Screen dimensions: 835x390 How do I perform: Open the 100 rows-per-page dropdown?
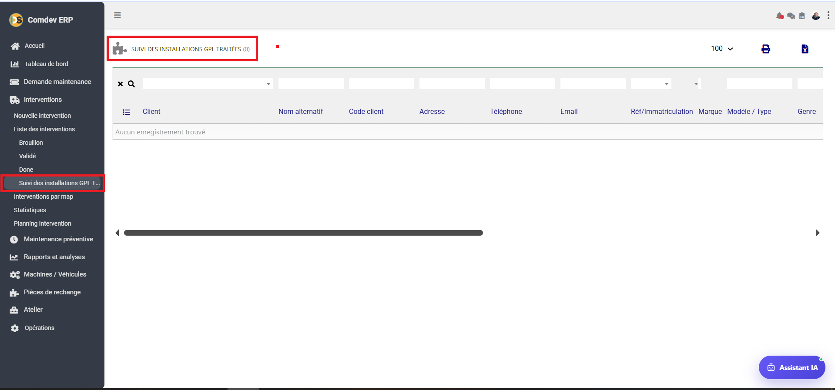tap(722, 49)
